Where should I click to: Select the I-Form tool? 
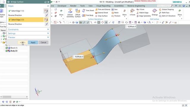pos(140,9)
